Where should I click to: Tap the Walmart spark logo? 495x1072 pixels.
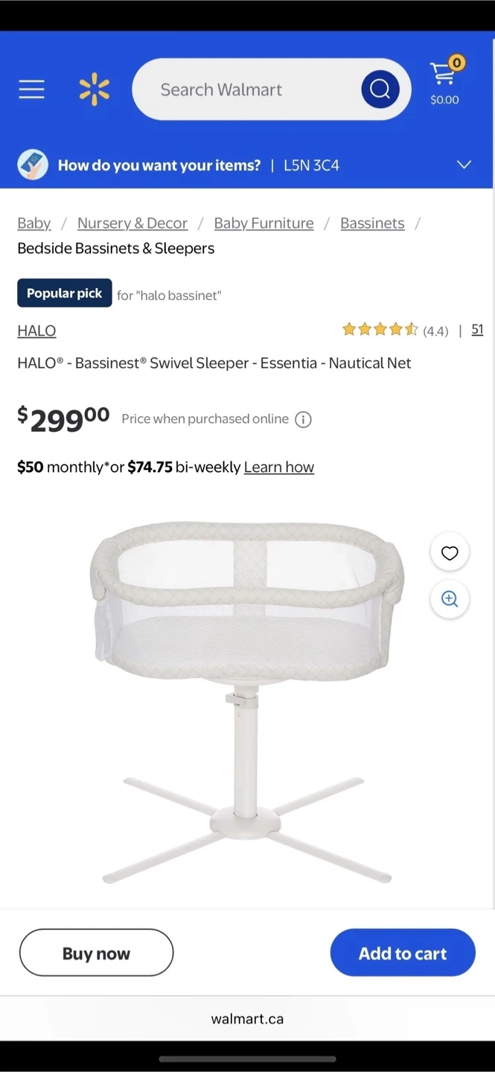(x=95, y=90)
